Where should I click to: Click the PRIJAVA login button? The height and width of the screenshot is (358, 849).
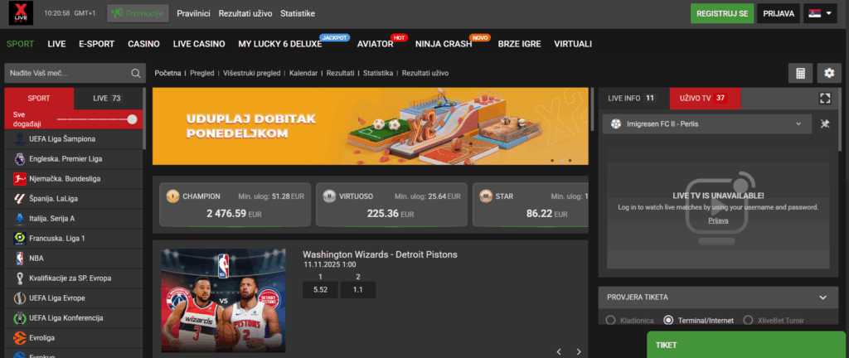[779, 13]
